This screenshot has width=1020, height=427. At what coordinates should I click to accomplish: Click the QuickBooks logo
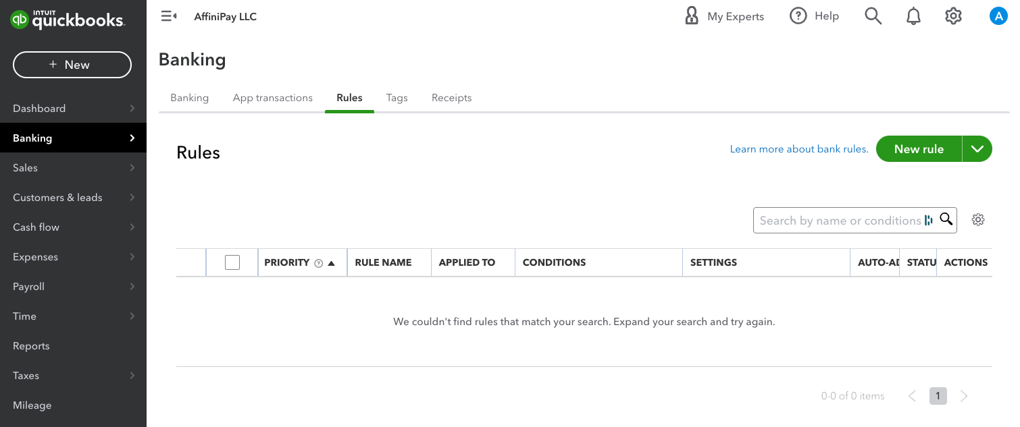pyautogui.click(x=68, y=20)
